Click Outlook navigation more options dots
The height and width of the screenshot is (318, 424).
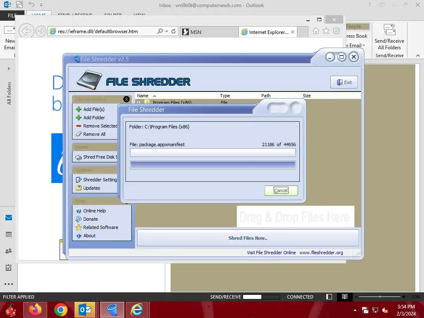(9, 284)
